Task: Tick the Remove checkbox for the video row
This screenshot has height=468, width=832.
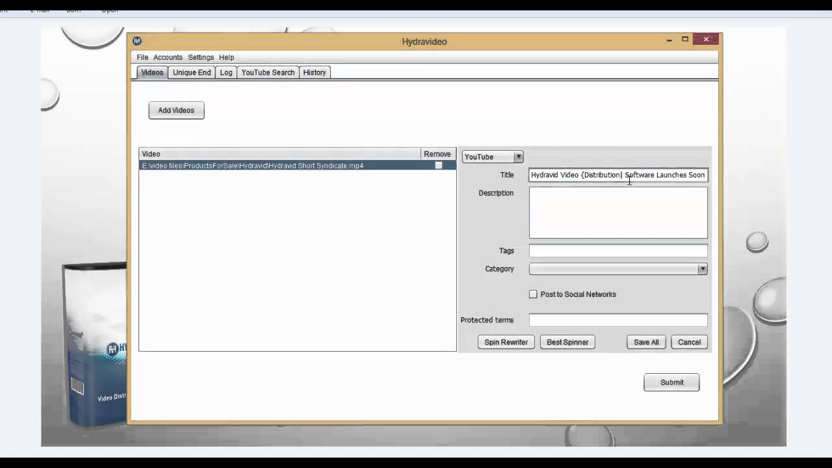Action: pyautogui.click(x=439, y=166)
